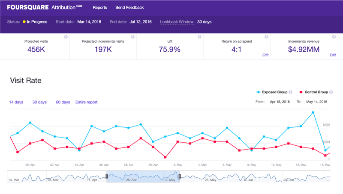Select the 60 days range
Screen dimensions: 343x194
(x=63, y=102)
